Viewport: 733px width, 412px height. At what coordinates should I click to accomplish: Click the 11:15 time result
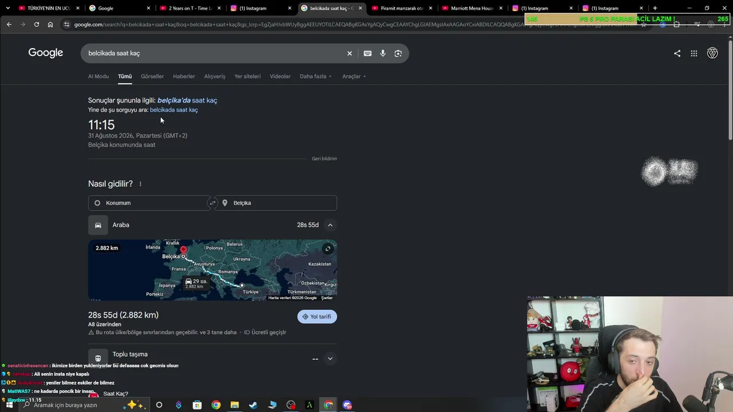pyautogui.click(x=101, y=125)
